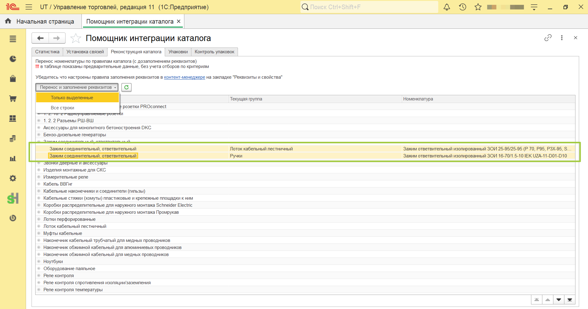Expand the Ноутбуки tree group

click(x=39, y=262)
